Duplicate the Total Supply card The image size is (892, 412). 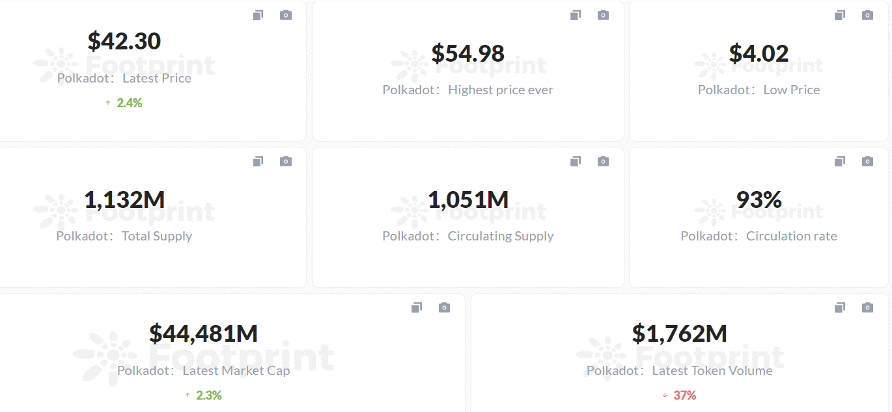pyautogui.click(x=258, y=161)
